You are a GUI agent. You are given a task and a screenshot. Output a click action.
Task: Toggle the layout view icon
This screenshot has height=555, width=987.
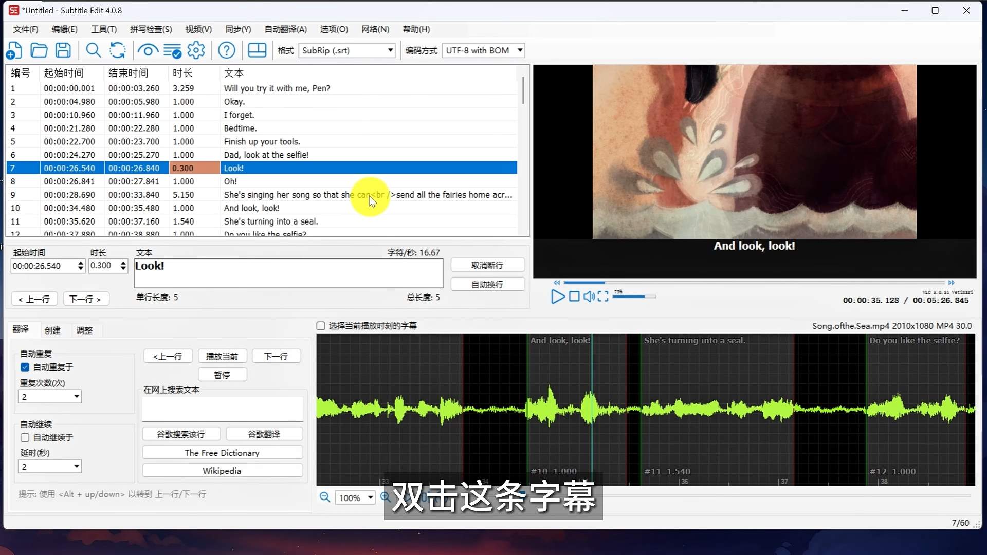tap(257, 50)
